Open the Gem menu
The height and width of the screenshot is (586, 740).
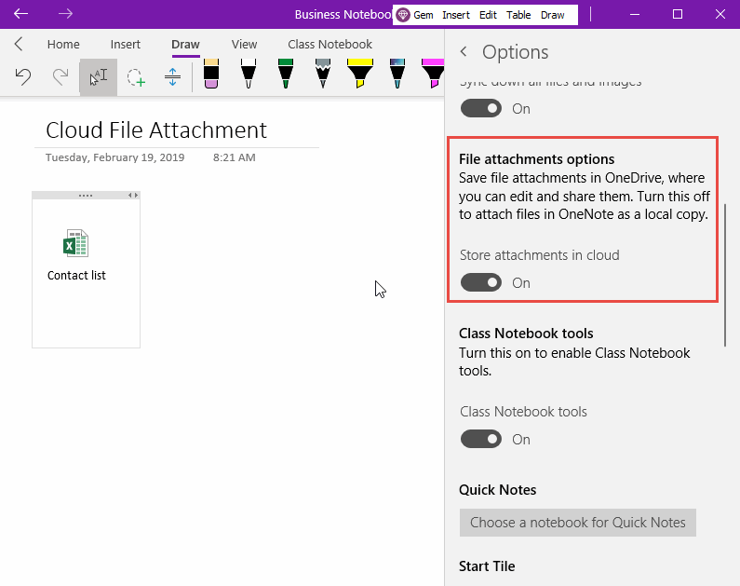424,15
